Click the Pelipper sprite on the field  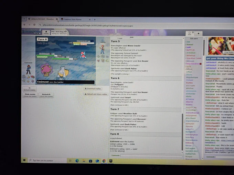(x=63, y=73)
